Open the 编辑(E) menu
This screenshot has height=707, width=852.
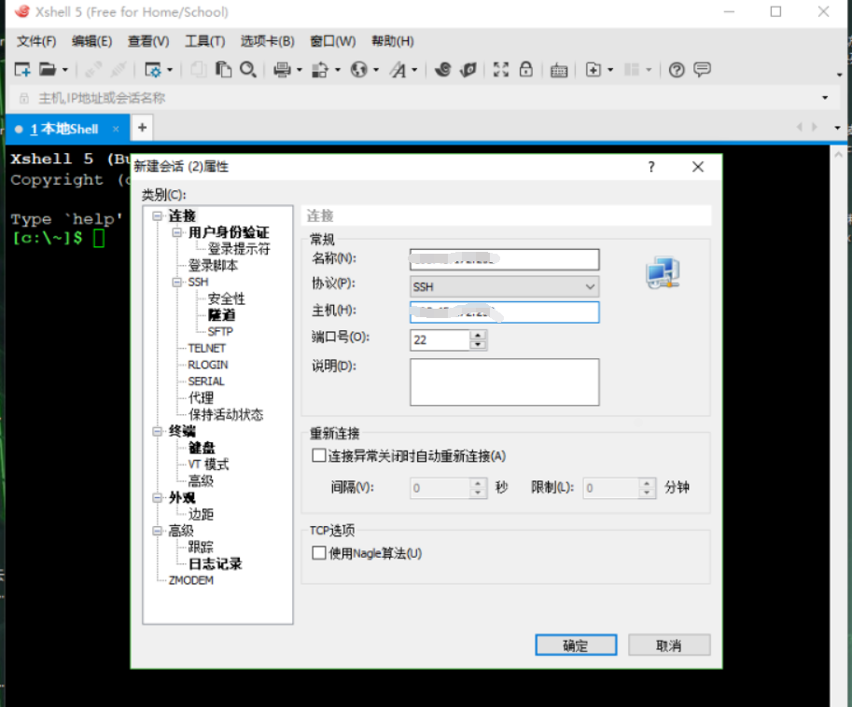[91, 41]
